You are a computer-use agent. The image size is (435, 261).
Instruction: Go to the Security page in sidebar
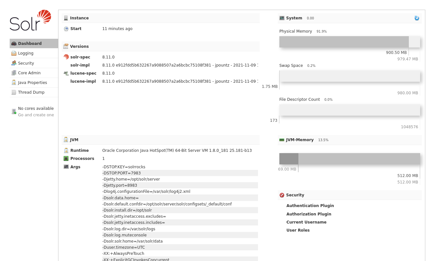point(34,63)
